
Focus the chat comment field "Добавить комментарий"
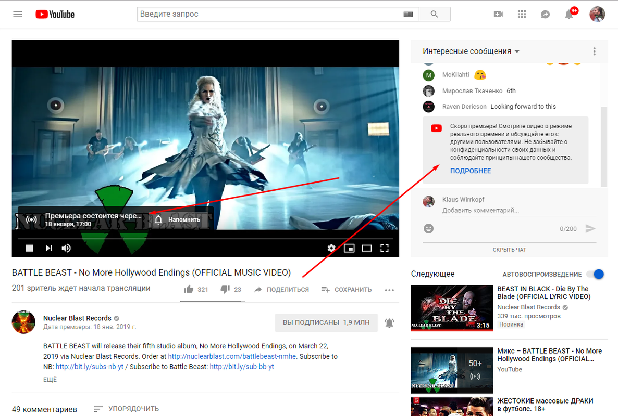(519, 211)
